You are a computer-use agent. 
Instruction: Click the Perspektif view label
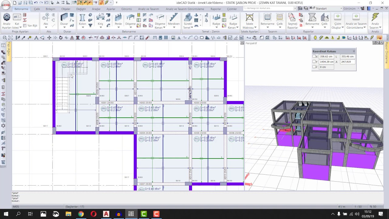251,43
